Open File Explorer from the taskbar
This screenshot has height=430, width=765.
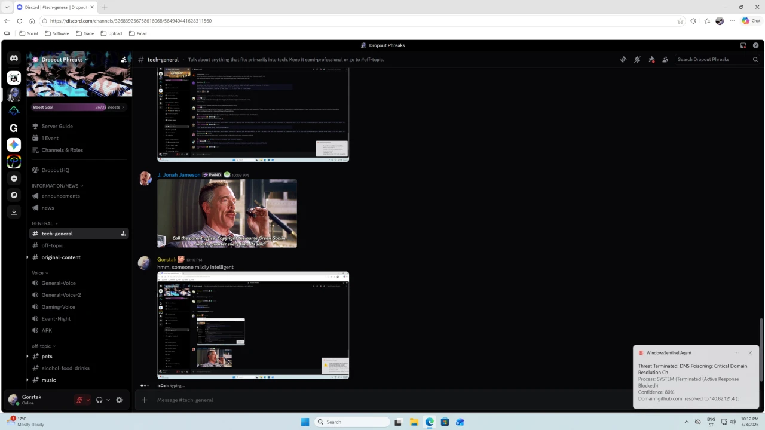414,422
